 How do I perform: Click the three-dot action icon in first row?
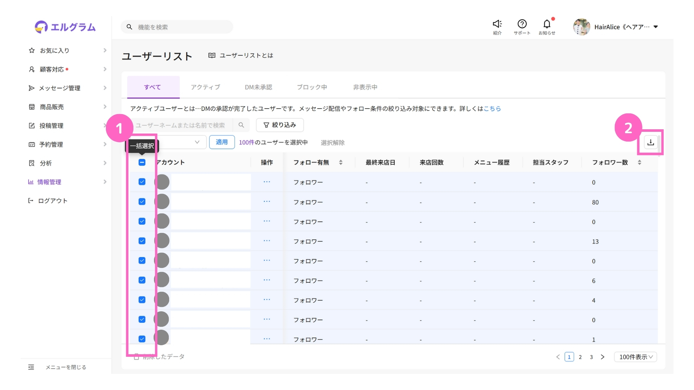pyautogui.click(x=267, y=182)
